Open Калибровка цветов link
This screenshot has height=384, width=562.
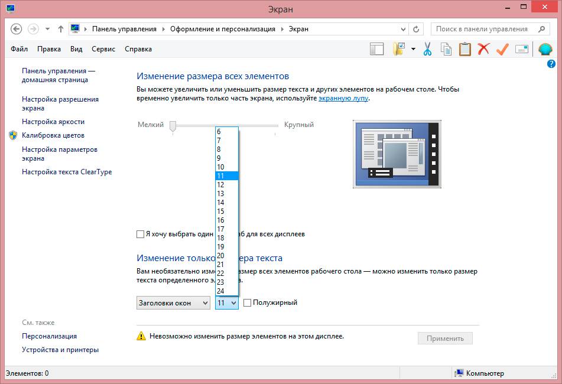pyautogui.click(x=53, y=135)
